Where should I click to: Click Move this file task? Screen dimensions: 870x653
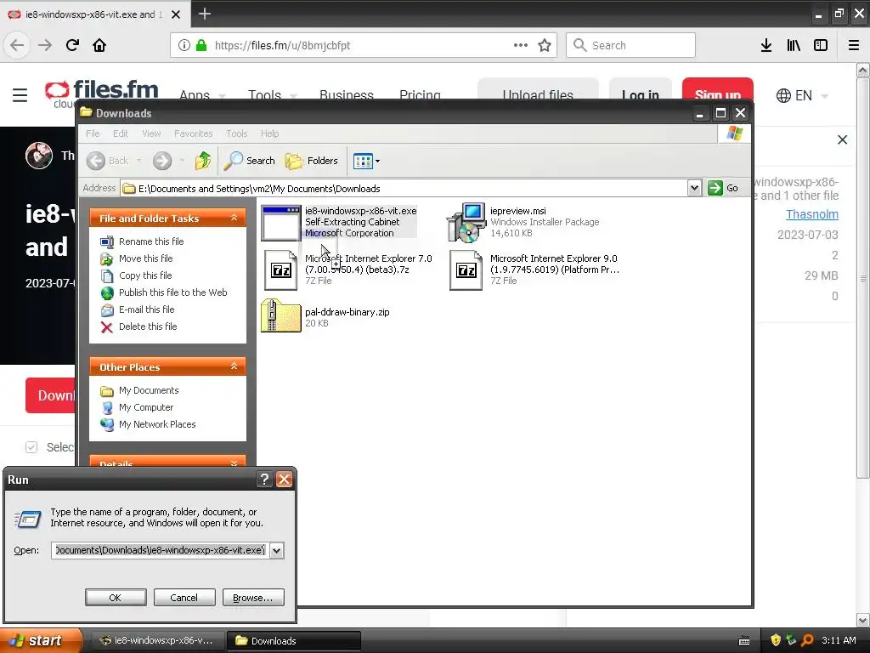(x=145, y=258)
